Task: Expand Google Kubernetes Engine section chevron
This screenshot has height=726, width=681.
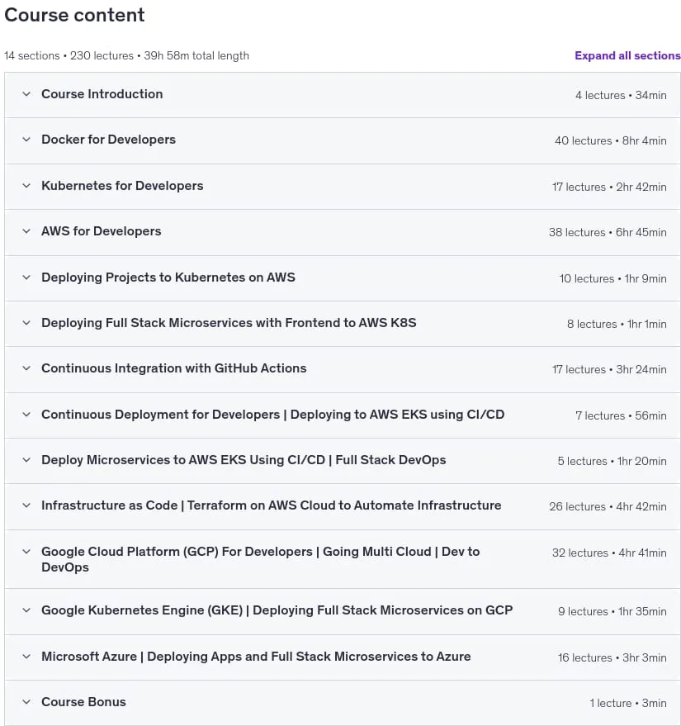Action: (x=26, y=610)
